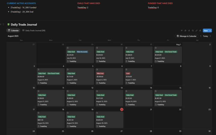Switch to Daily Trade Journal [DB] tab
Viewport: 216px width, 135px height.
pyautogui.click(x=34, y=30)
